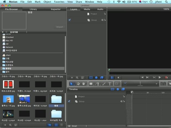Click the add (+) button in Layers panel
Screen dimensions: 171x128
tap(72, 78)
